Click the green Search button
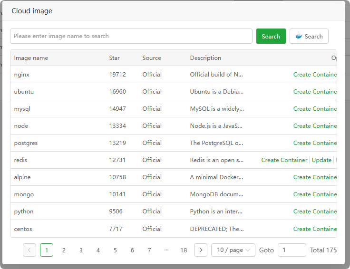 (x=271, y=36)
